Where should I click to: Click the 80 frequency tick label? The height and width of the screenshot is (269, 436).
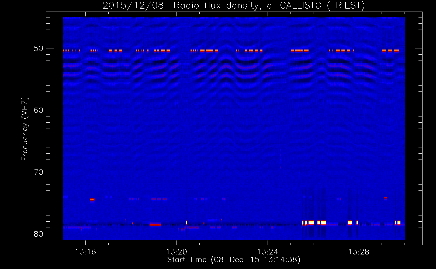[x=39, y=234]
